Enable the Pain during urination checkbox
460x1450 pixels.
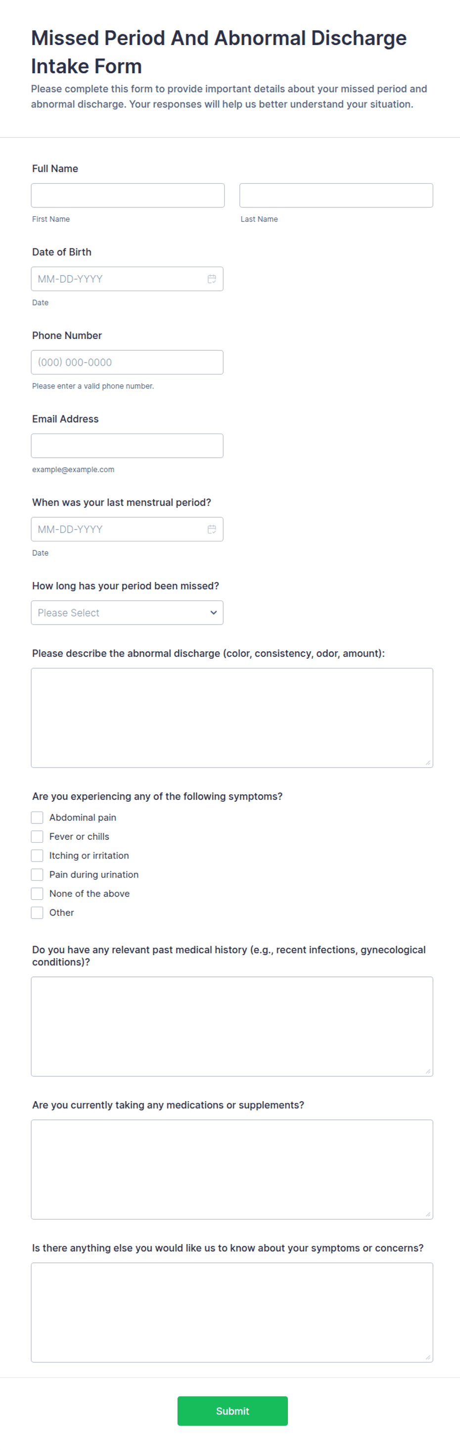(x=37, y=875)
